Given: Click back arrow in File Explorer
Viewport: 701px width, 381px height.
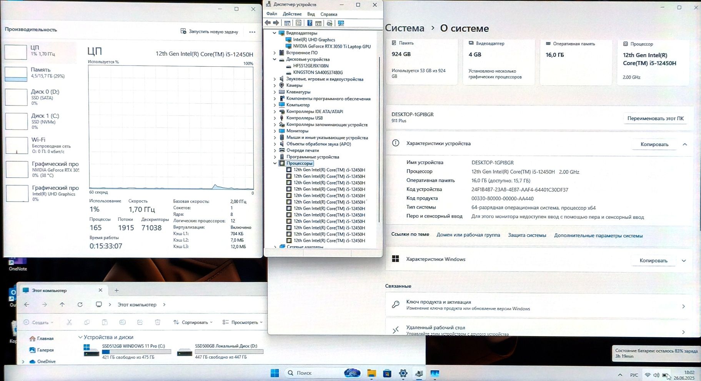Looking at the screenshot, I should pos(27,304).
